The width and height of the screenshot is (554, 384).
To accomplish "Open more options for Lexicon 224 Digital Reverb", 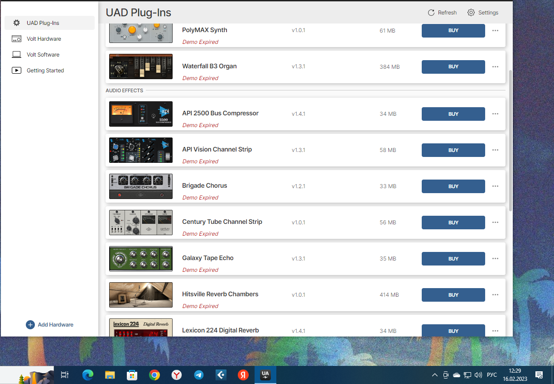I will tap(495, 331).
